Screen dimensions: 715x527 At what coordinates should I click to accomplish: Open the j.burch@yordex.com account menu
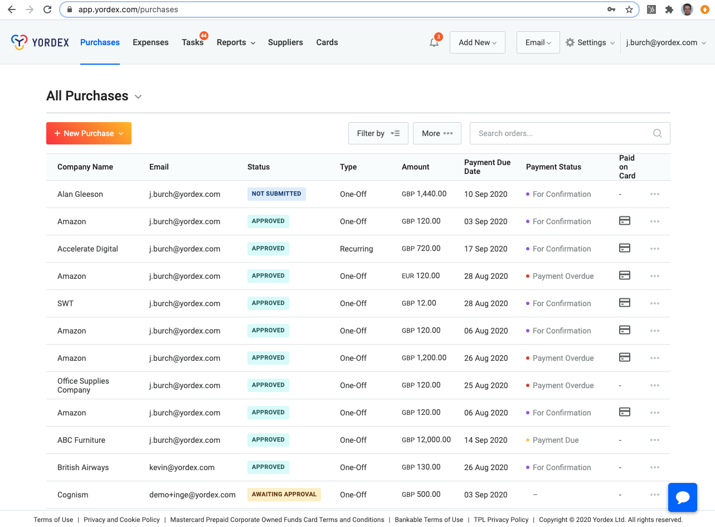click(x=666, y=42)
